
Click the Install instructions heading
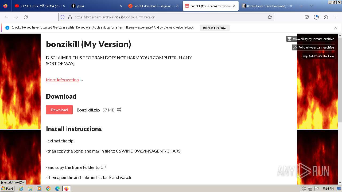point(74,129)
